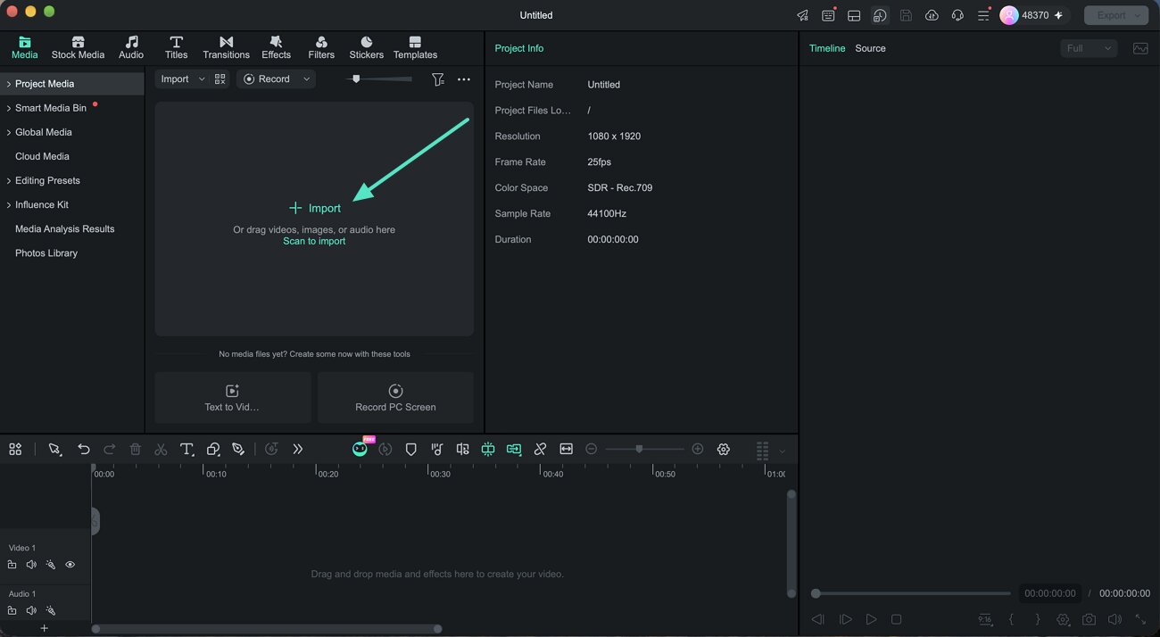Screen dimensions: 1160x637
Task: Open track height dropdown next to meter
Action: 783,451
